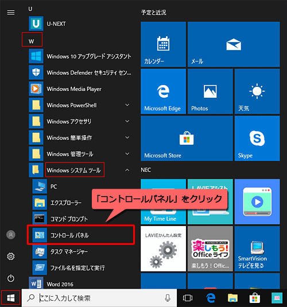The width and height of the screenshot is (287, 307).
Task: Click the Windows Start button
Action: click(10, 298)
